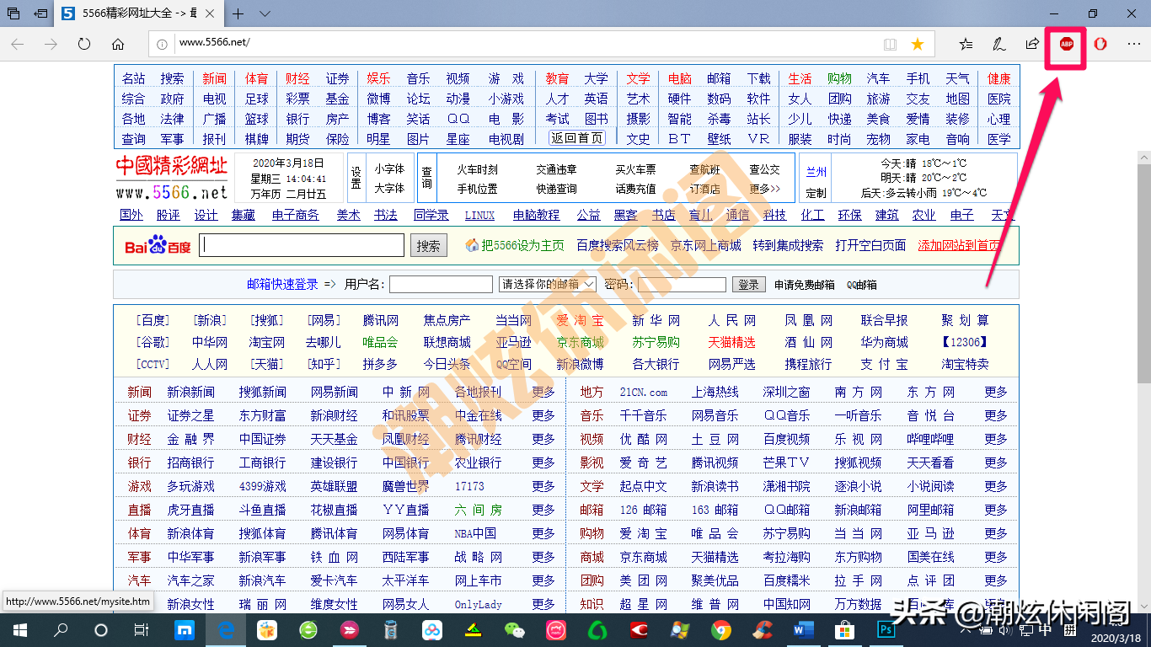Open Task View on taskbar
1151x647 pixels.
pyautogui.click(x=142, y=630)
